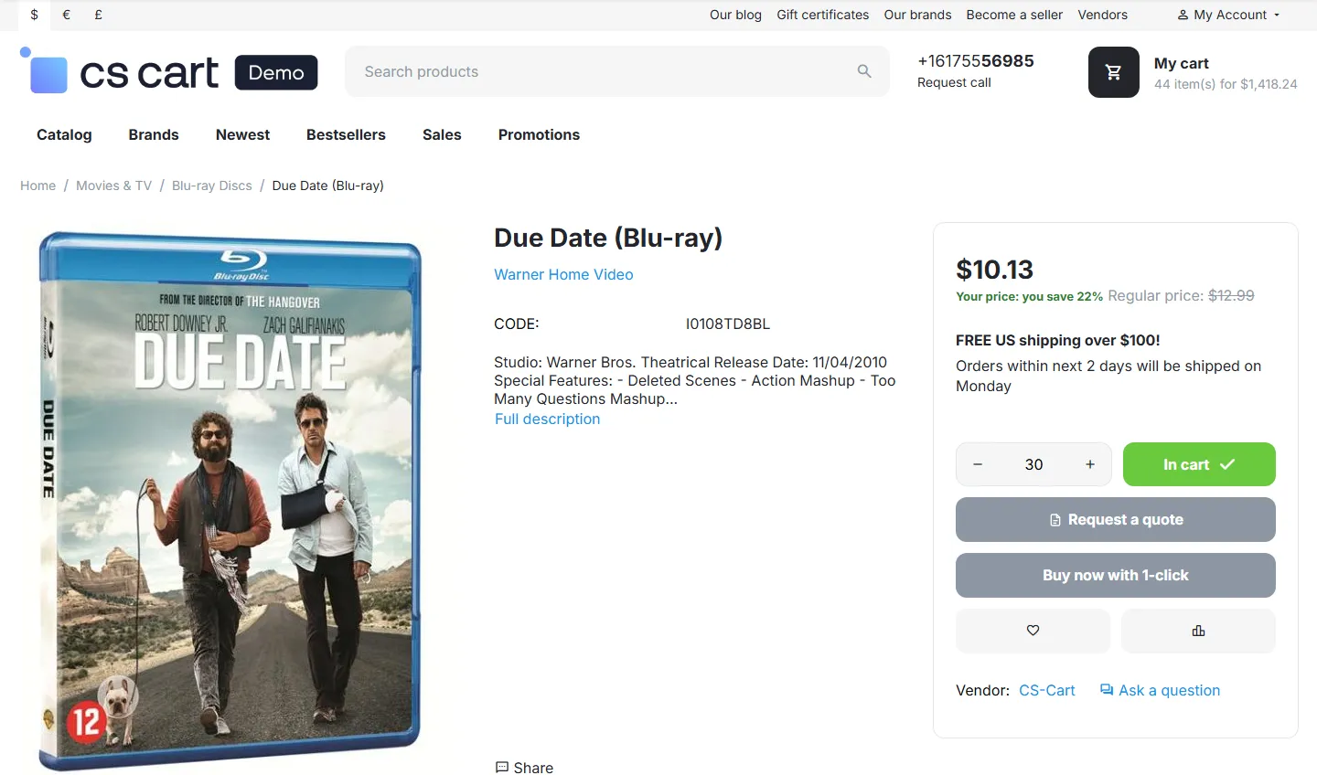Go to Brands menu item
The image size is (1317, 775).
(x=154, y=134)
